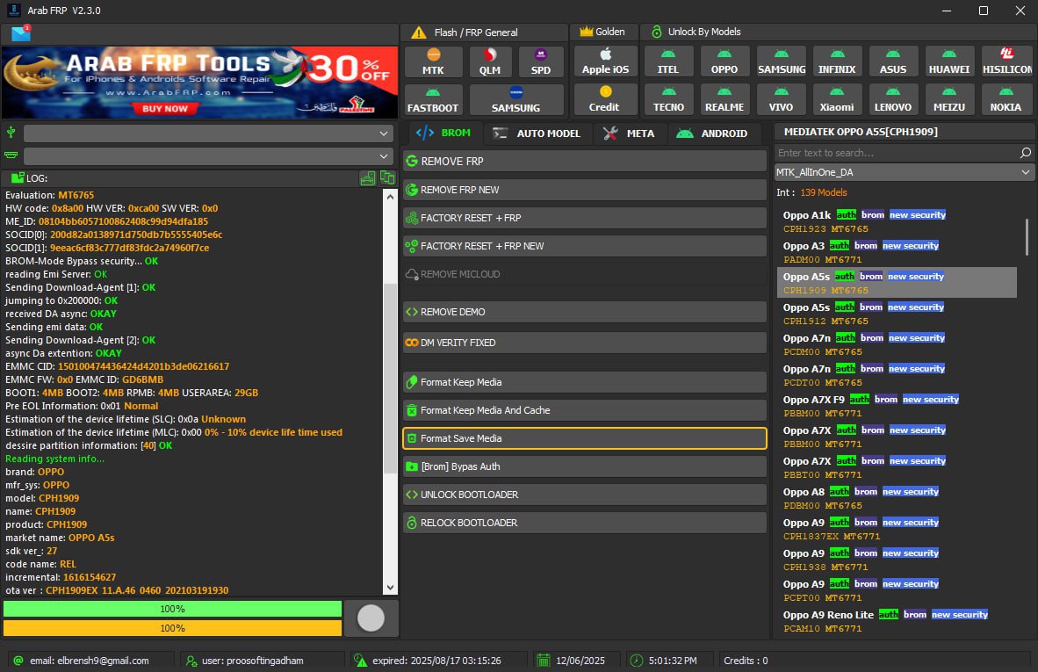Select Oppo A9 CPH1837EX model

(897, 529)
